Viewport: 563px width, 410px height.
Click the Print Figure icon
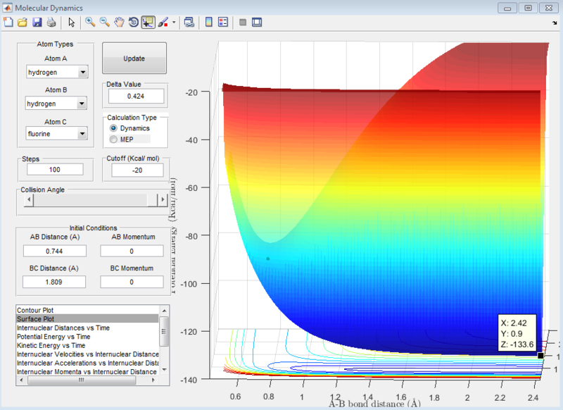pos(51,23)
